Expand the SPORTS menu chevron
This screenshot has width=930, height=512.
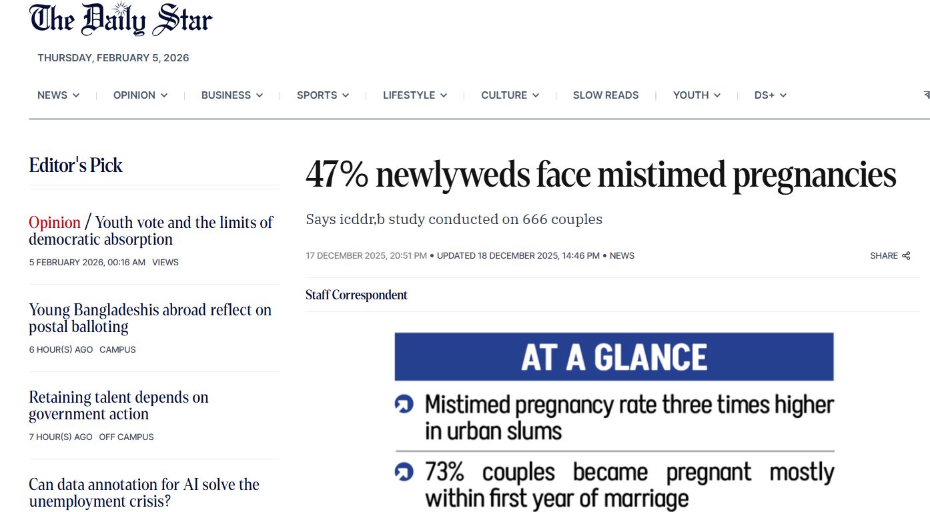[346, 95]
